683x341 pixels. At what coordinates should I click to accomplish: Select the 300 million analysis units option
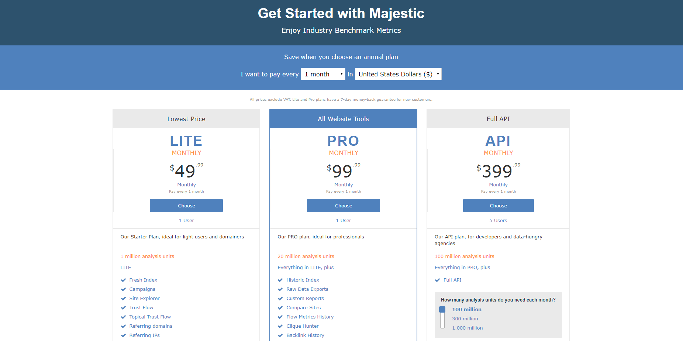[465, 319]
